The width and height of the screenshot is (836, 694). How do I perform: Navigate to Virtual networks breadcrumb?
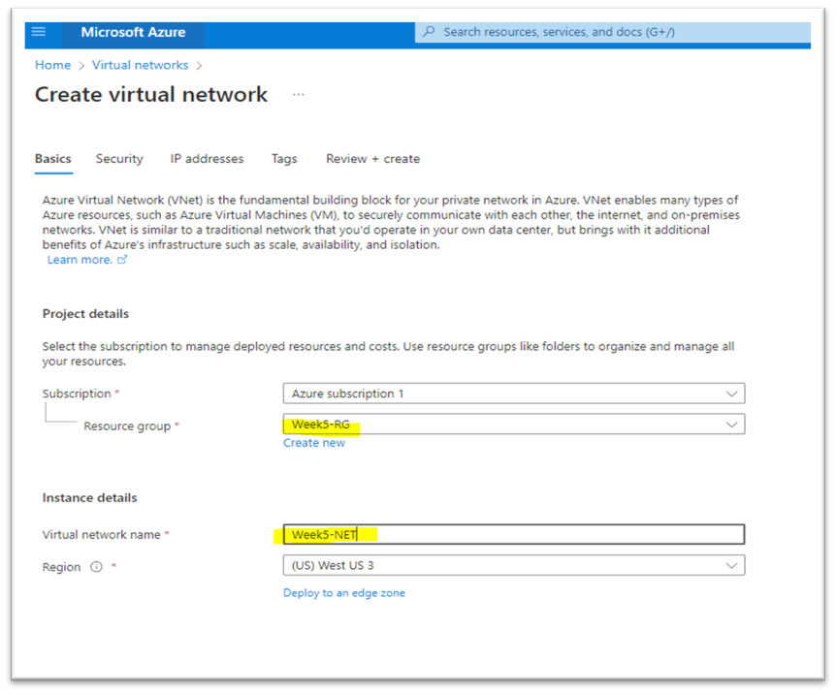[141, 65]
